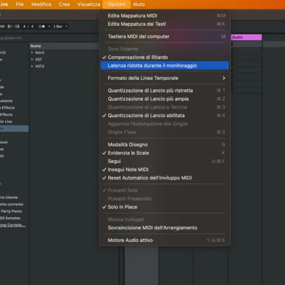Open the metronome settings arrow

pos(49,26)
